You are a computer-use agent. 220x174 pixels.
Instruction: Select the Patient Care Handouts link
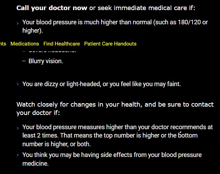pos(110,44)
